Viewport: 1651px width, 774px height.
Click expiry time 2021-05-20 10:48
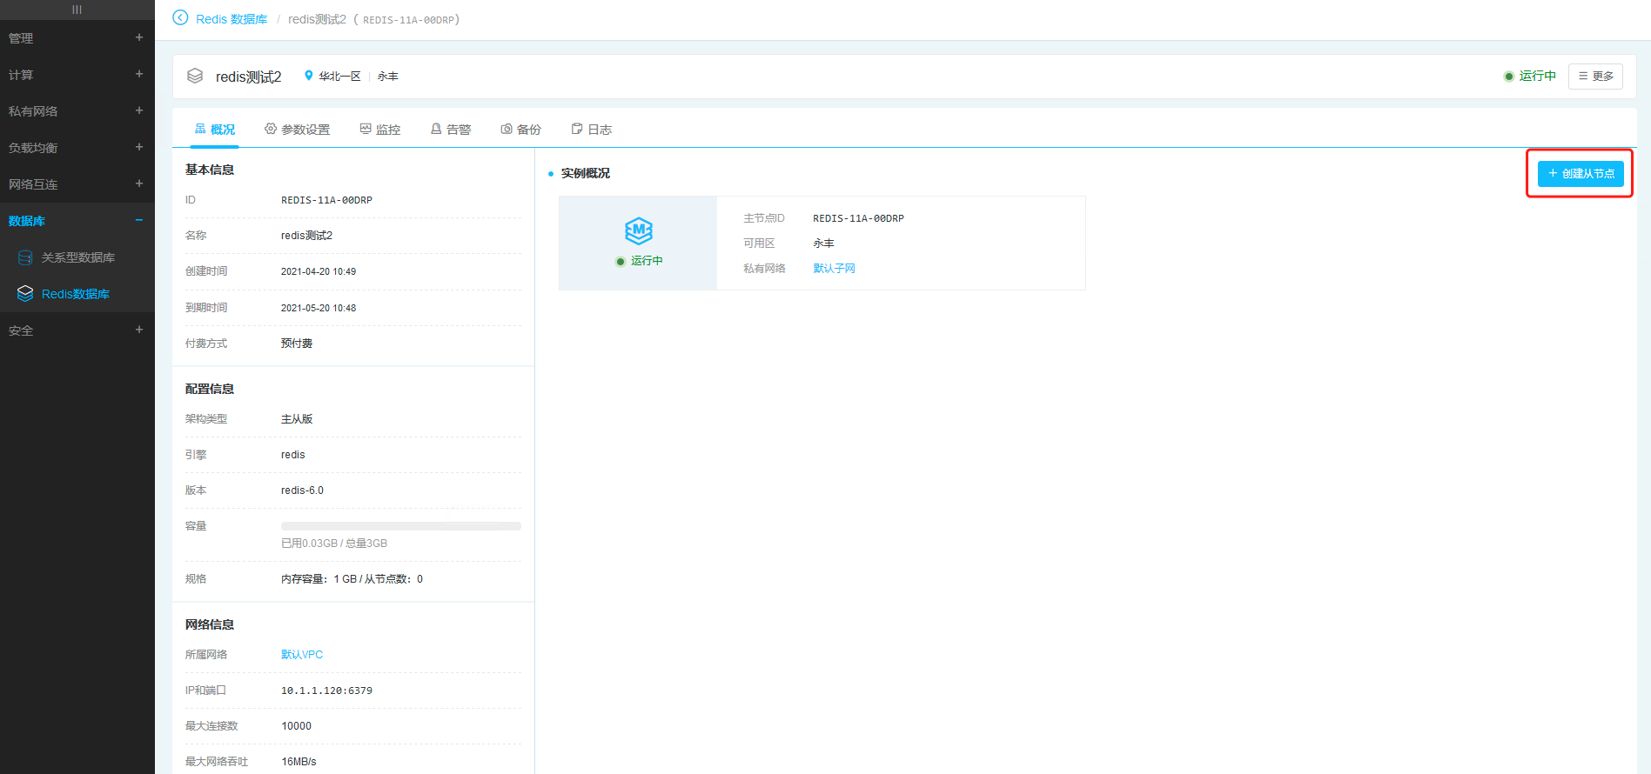click(x=319, y=308)
